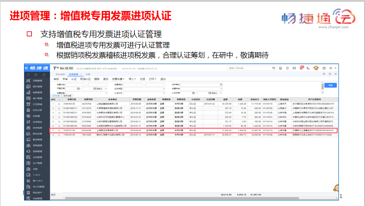The height and width of the screenshot is (206, 365).
Task: Click the table's horizontal scrollbar at the bottom
Action: click(182, 198)
